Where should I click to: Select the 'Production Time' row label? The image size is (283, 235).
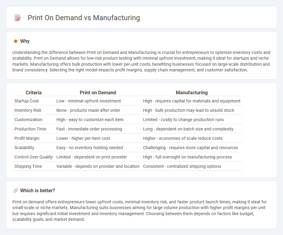tap(30, 129)
